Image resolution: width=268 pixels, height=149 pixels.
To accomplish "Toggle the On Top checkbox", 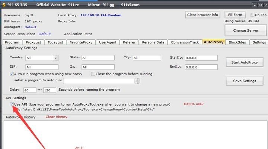I will coord(252,15).
